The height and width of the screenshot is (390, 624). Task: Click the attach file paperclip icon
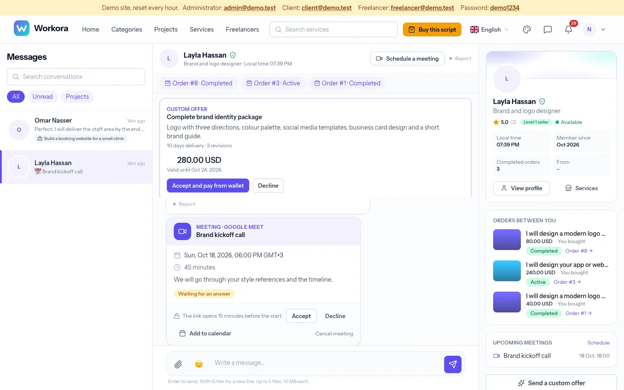click(x=178, y=364)
